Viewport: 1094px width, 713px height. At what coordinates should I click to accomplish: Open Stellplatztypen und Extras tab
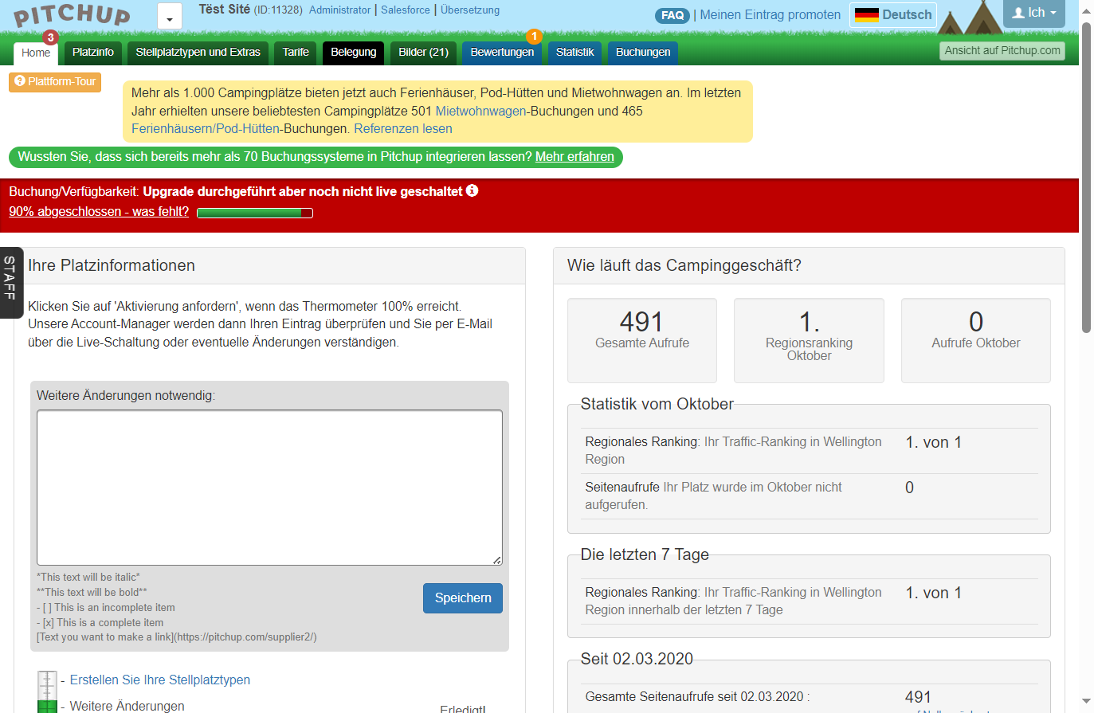click(x=198, y=53)
